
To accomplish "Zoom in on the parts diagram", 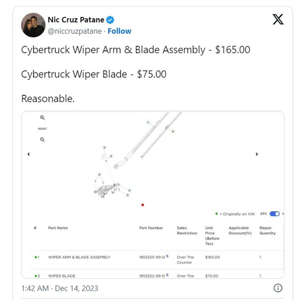I will (x=42, y=118).
